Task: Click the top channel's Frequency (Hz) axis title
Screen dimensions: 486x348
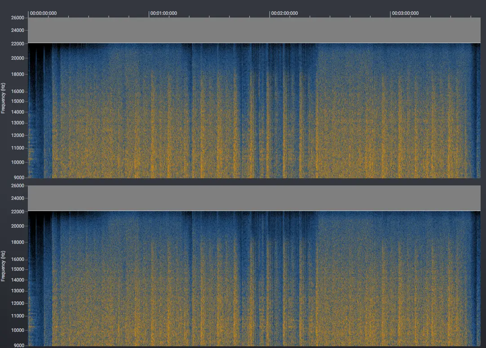Action: 4,98
